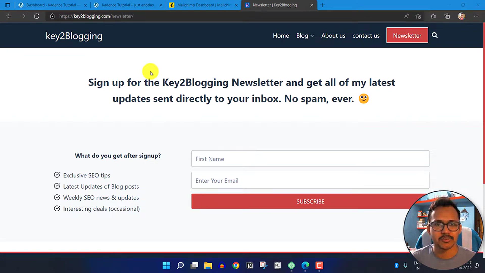This screenshot has width=485, height=273.
Task: Open browser Settings and more menu
Action: tap(476, 16)
